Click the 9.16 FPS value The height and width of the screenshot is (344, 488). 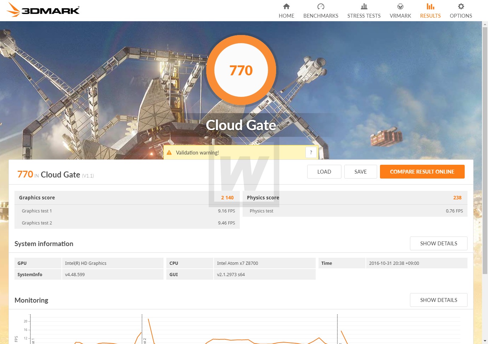pos(226,211)
